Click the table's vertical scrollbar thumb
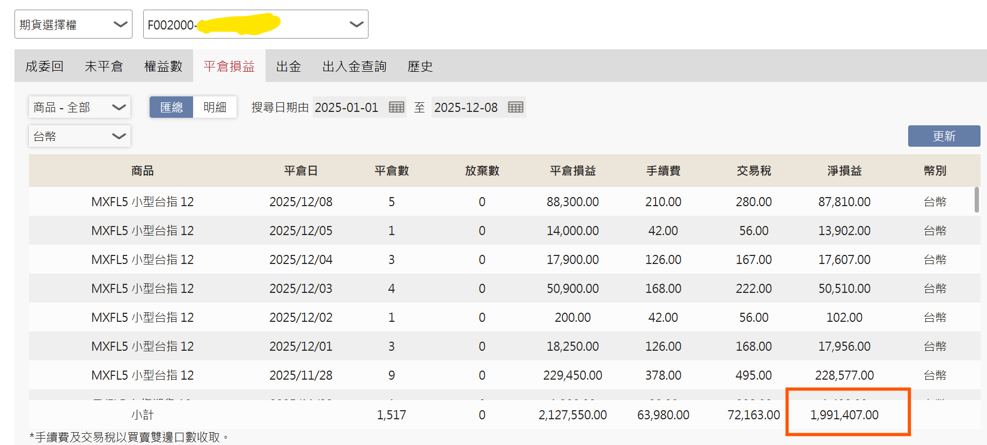The width and height of the screenshot is (987, 445). pos(977,200)
